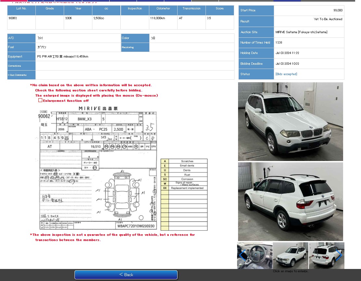This screenshot has width=361, height=281.
Task: Click the Color label cell
Action: (135, 38)
